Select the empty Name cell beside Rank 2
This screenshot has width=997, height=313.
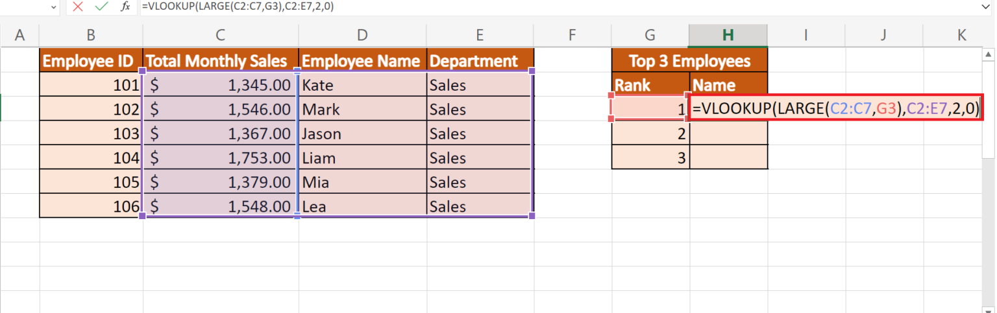(x=728, y=134)
